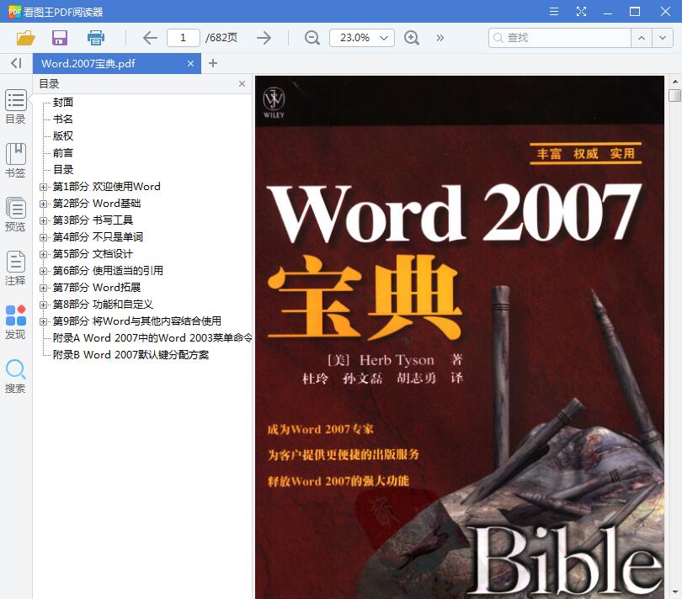Viewport: 682px width, 599px height.
Task: Expand 第2部分 Word基础
Action: point(43,204)
